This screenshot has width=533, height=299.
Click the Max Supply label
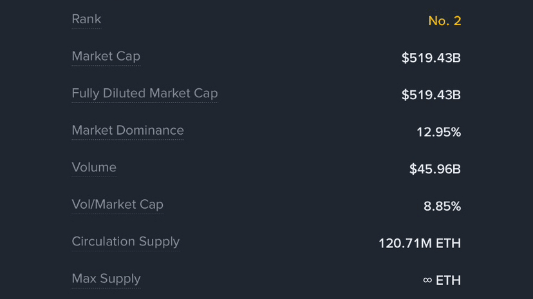click(106, 279)
